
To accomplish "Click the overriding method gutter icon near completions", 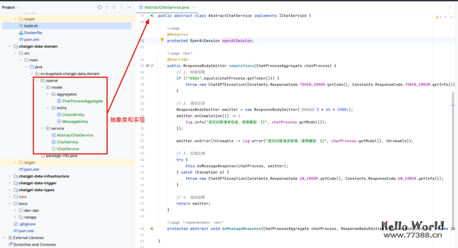I will (x=148, y=66).
